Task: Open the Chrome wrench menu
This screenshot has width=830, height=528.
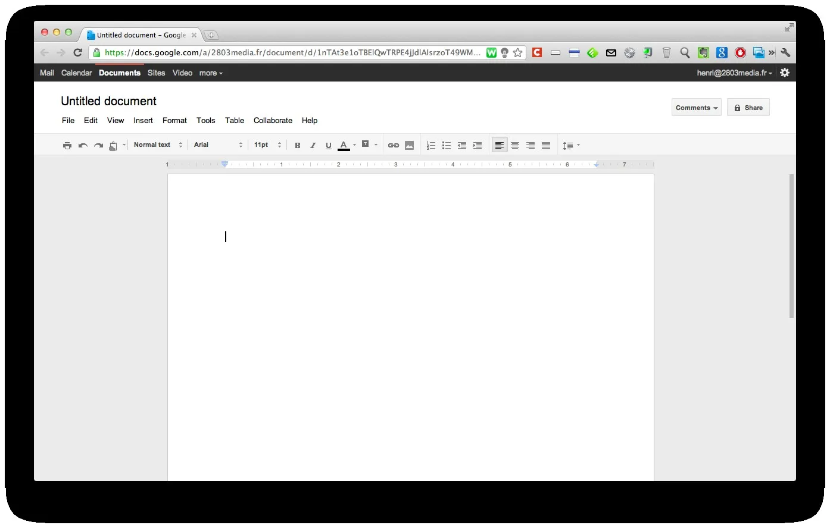Action: [x=785, y=53]
